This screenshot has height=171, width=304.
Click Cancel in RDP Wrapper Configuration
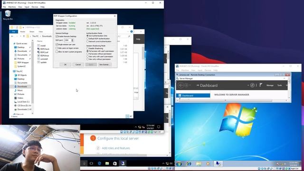[78, 65]
